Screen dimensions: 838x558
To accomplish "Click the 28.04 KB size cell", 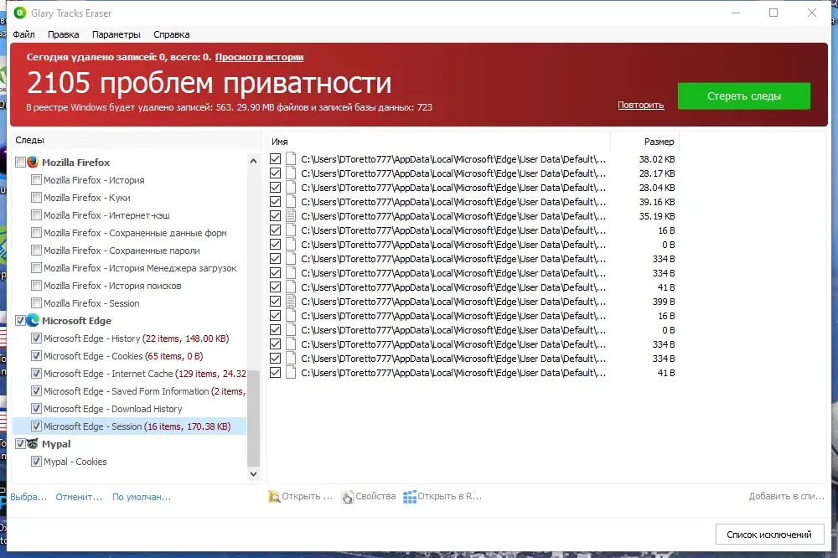I will [657, 188].
